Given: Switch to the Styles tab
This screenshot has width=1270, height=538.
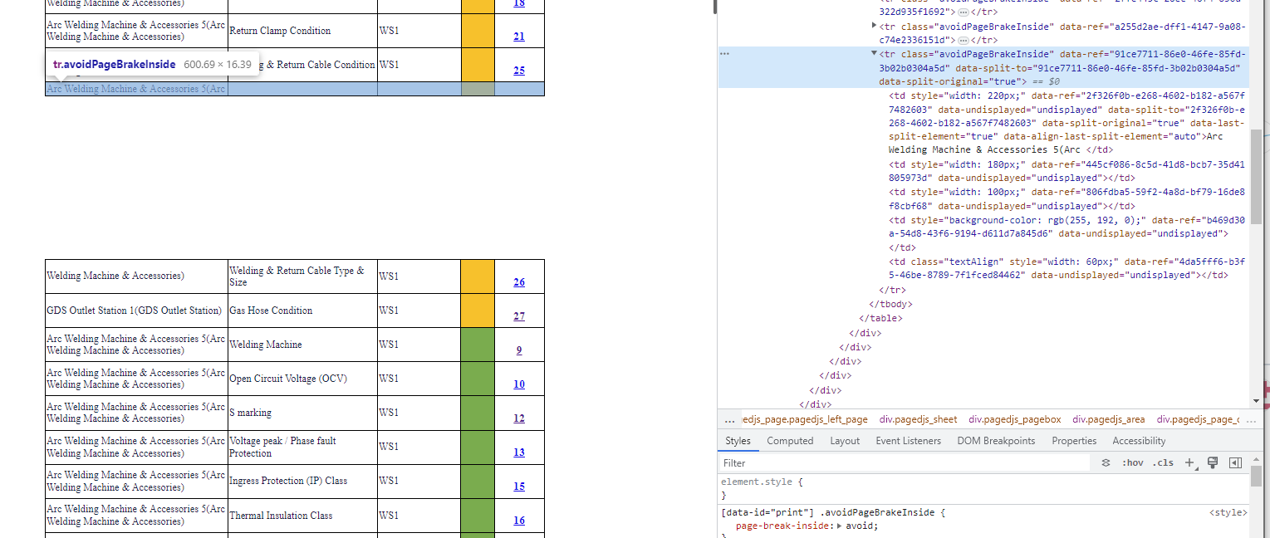Looking at the screenshot, I should point(738,441).
